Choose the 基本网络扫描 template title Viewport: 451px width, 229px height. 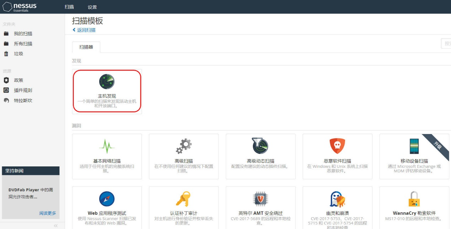pos(107,161)
